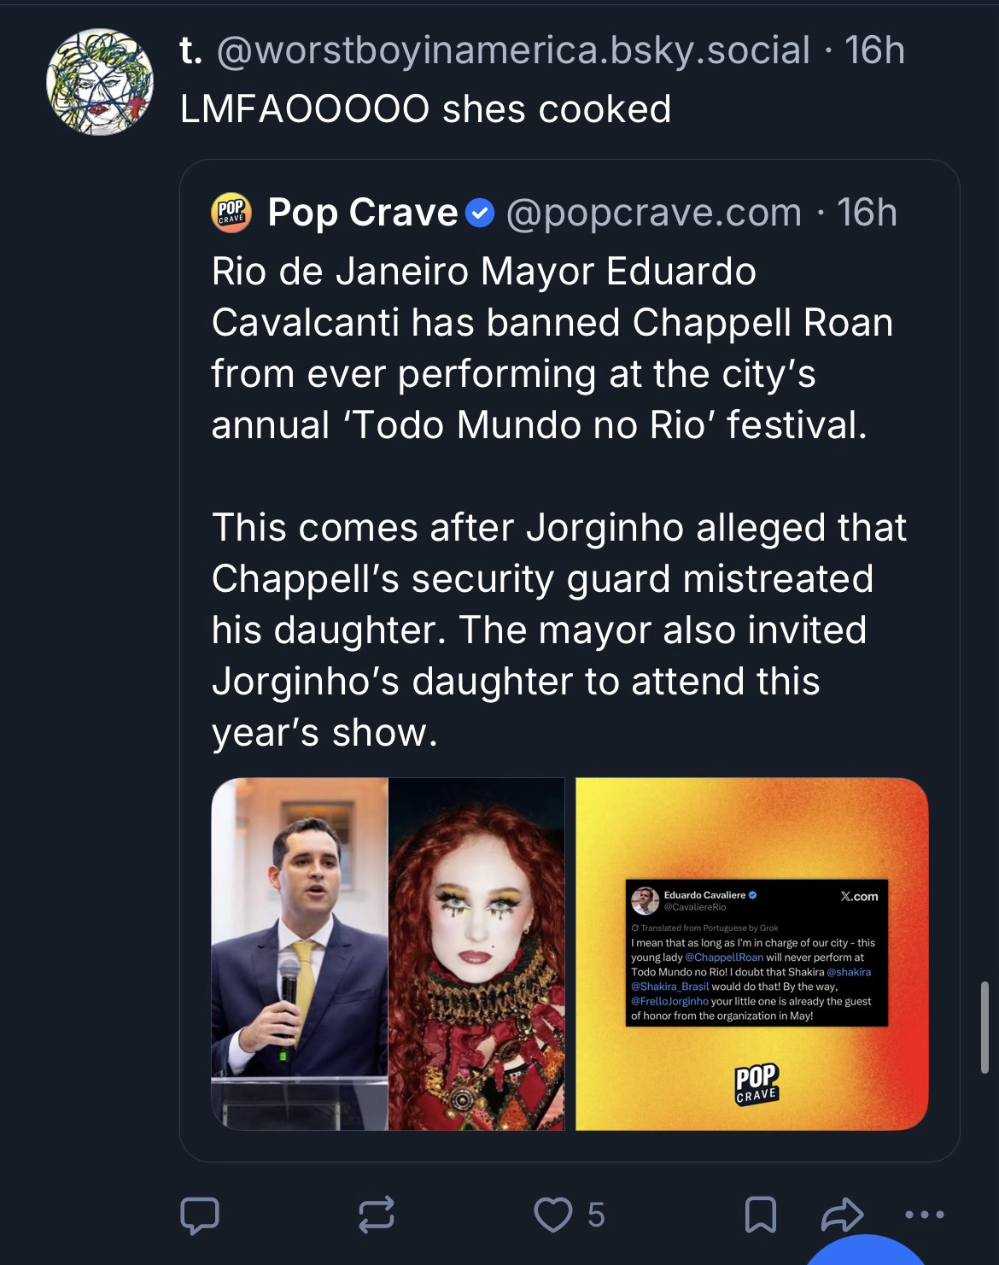999x1265 pixels.
Task: Open the profile avatar of user t.
Action: (x=99, y=81)
